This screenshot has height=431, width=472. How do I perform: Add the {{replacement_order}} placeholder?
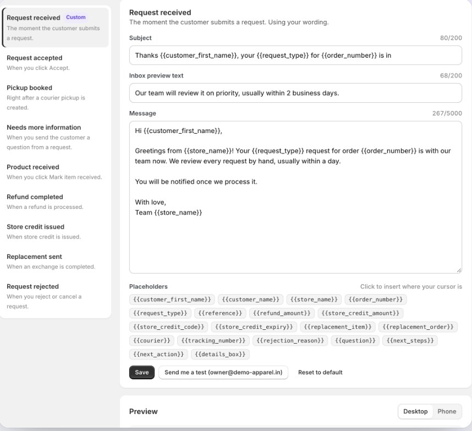click(418, 327)
